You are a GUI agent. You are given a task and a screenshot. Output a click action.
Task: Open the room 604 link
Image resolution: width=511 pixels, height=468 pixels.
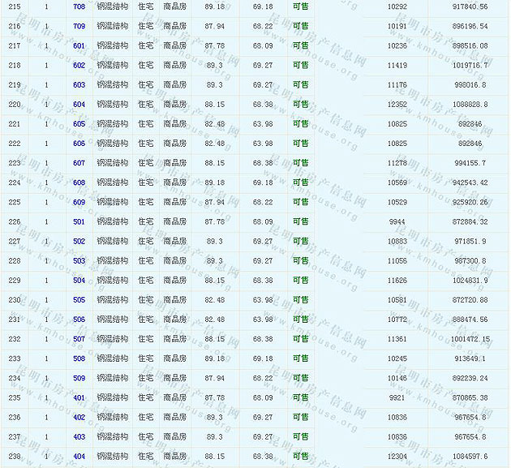click(x=79, y=104)
